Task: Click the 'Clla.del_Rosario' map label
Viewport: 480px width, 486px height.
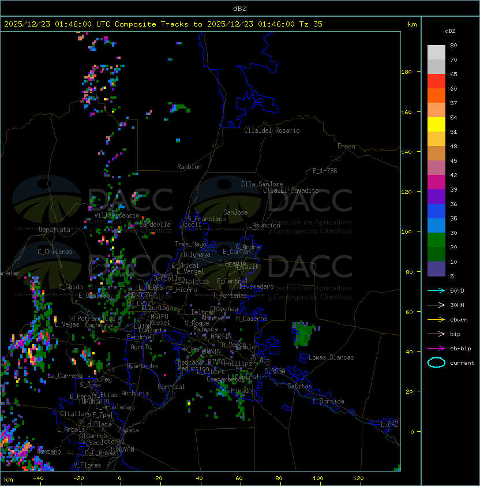Action: [x=272, y=130]
